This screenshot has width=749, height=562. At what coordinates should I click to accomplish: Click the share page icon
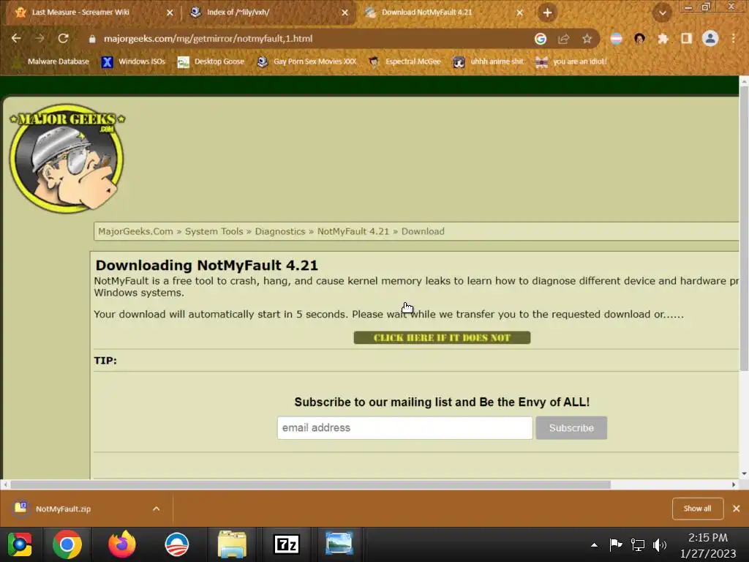point(564,39)
